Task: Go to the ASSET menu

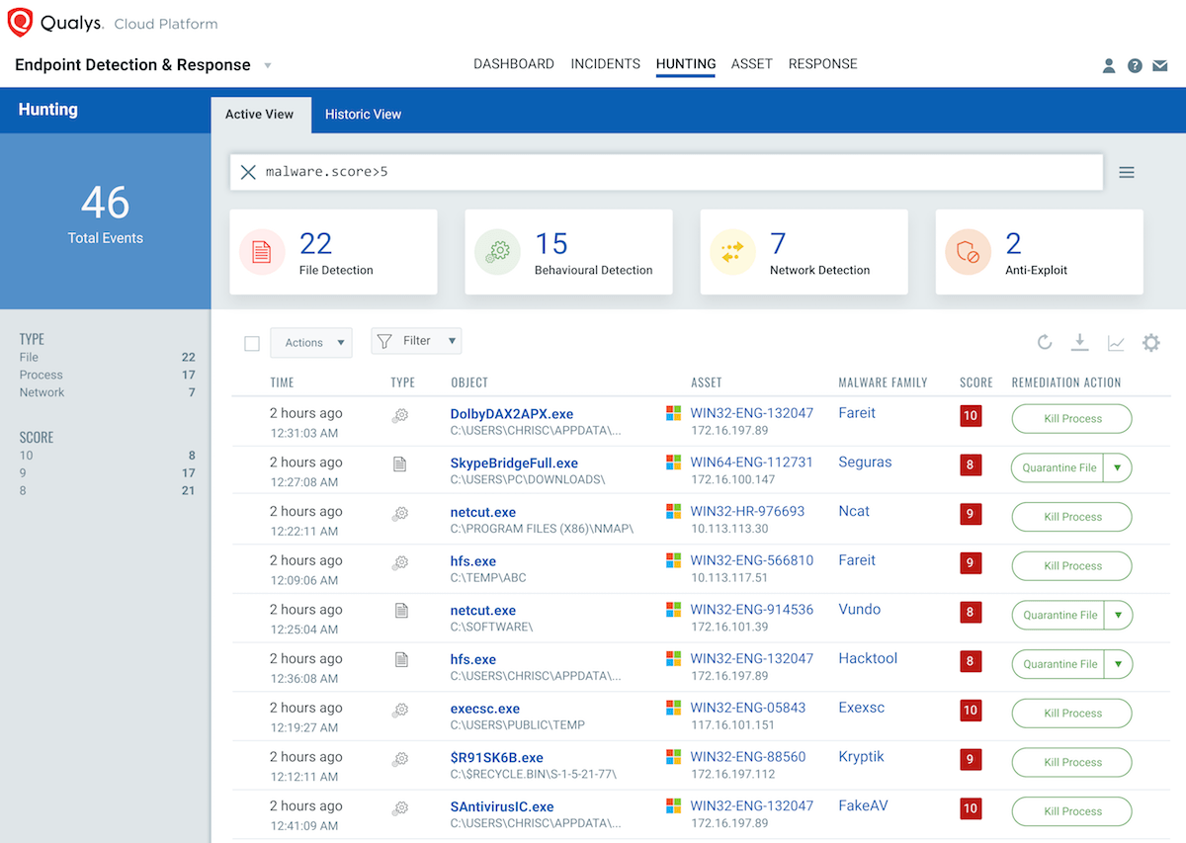Action: 752,64
